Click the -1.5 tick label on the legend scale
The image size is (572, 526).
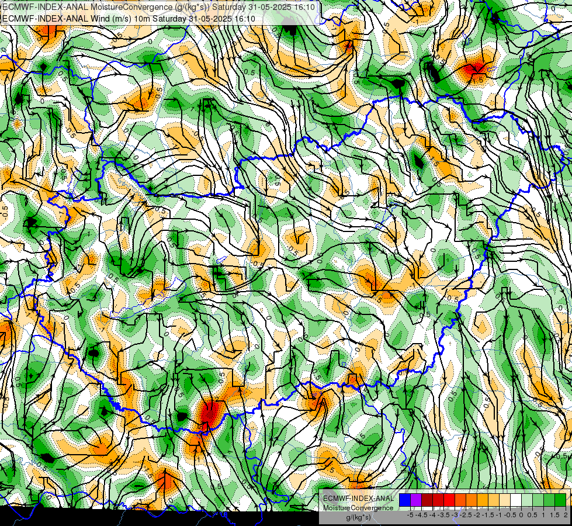point(488,515)
